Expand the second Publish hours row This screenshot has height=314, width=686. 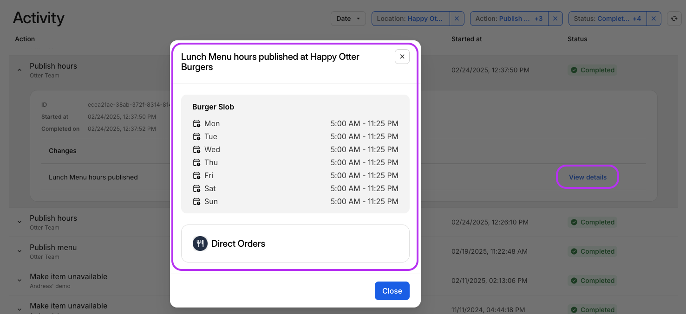pyautogui.click(x=20, y=222)
